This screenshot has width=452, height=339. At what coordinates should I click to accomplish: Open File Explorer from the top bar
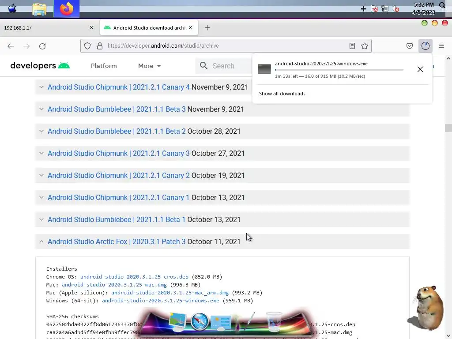(x=39, y=9)
